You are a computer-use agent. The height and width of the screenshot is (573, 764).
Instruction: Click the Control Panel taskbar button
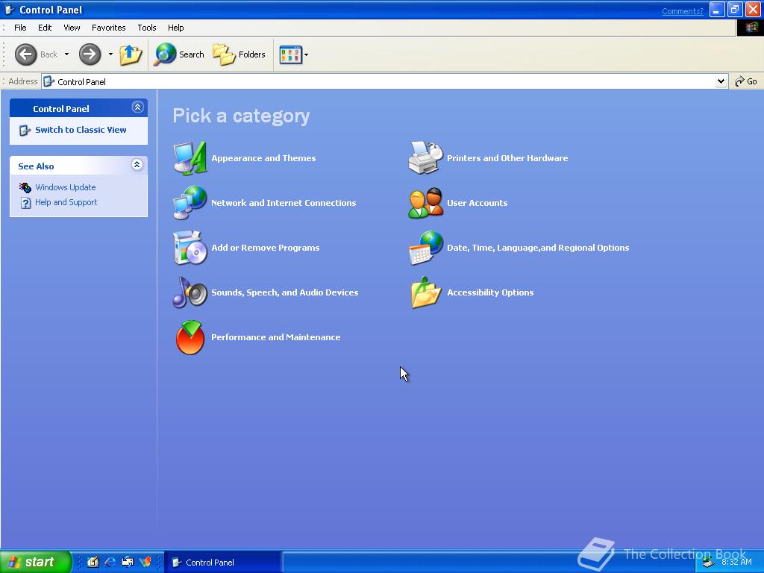(x=222, y=562)
